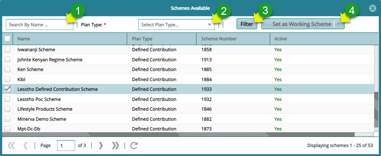Select the Ivwananji Scheme name
Viewport: 381px width, 156px height.
(36, 50)
